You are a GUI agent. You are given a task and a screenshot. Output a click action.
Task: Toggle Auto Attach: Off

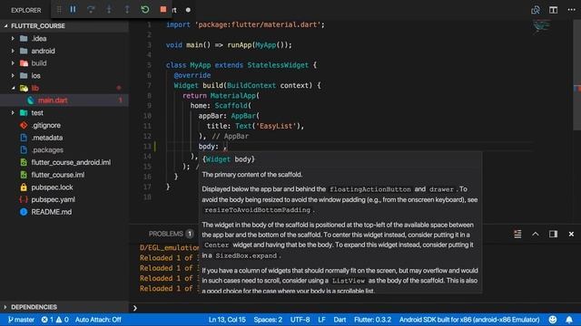[x=98, y=320]
